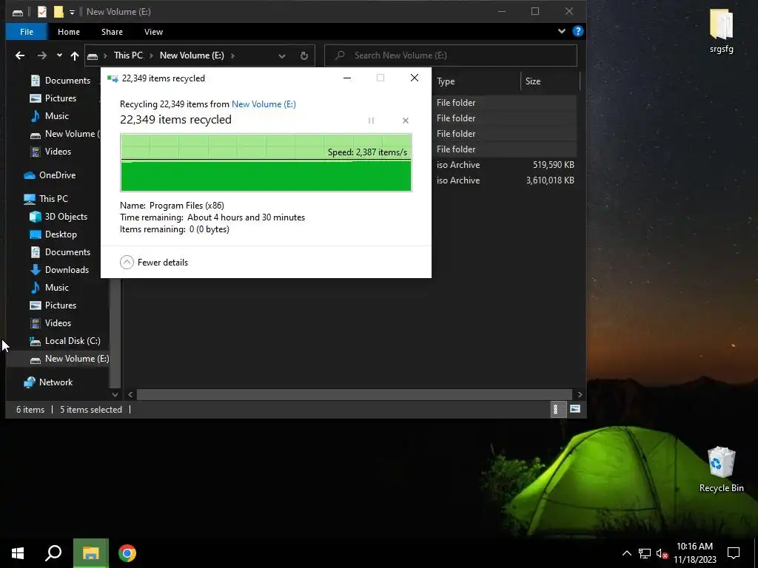This screenshot has height=568, width=758.
Task: Show hidden system tray icons
Action: click(x=626, y=553)
